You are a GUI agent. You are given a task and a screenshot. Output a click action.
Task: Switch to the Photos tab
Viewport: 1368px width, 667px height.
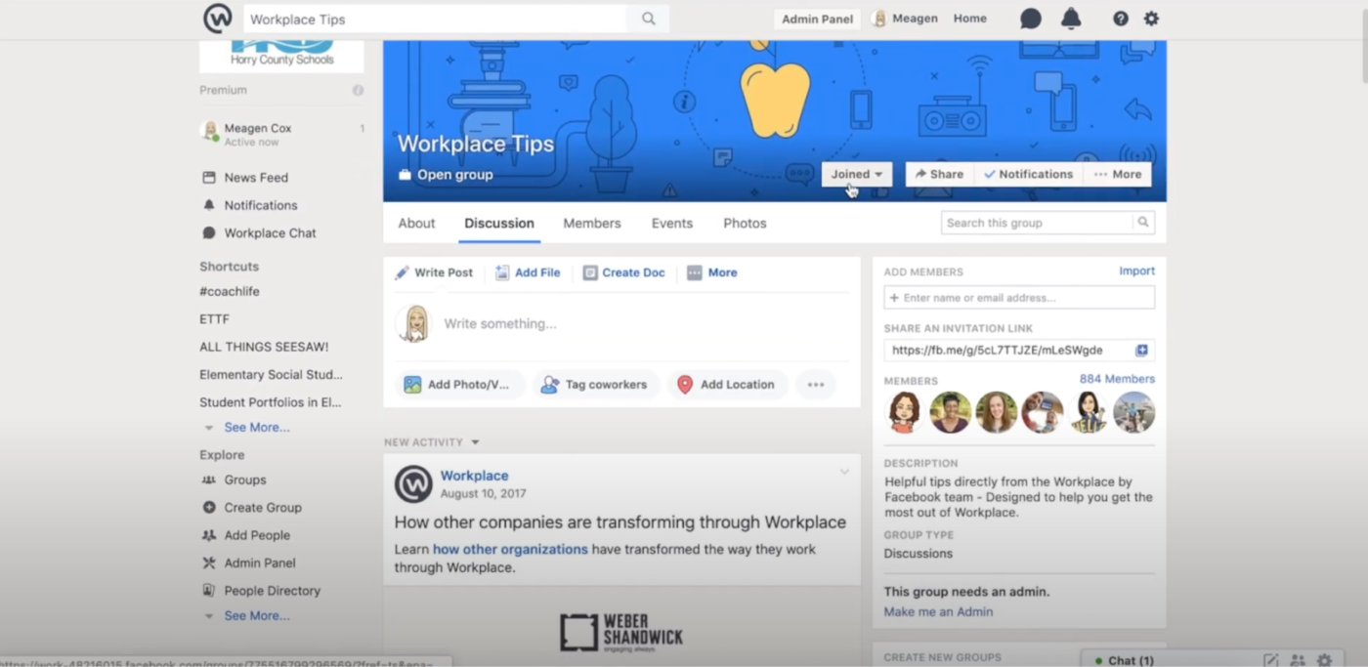(745, 224)
